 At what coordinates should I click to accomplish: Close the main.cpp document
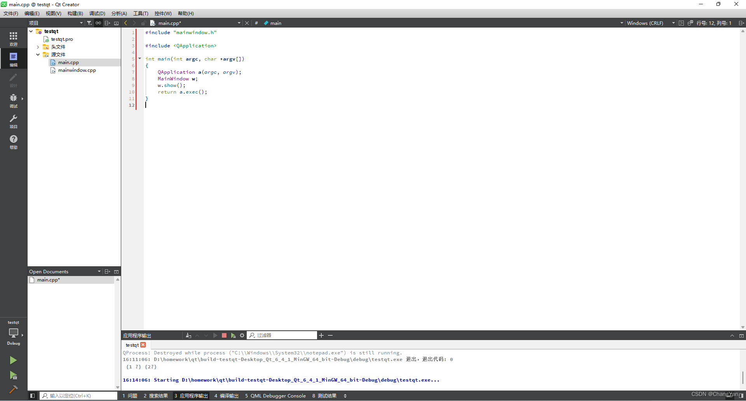[x=247, y=23]
